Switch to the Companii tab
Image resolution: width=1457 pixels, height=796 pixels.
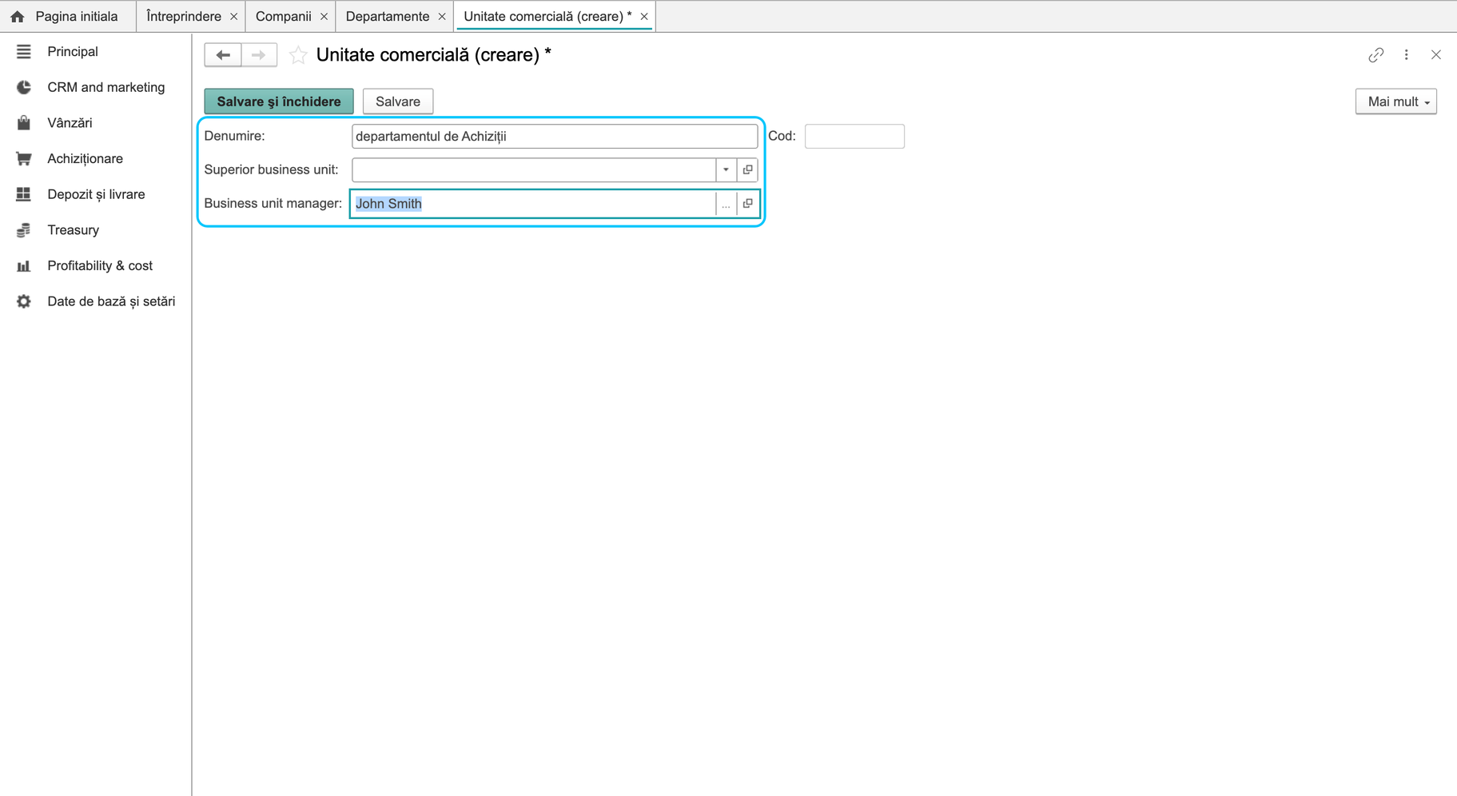[284, 16]
